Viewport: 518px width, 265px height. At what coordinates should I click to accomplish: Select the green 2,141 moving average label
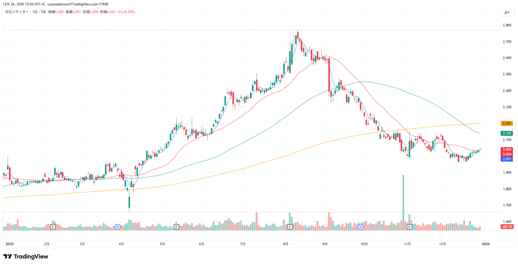(x=507, y=133)
